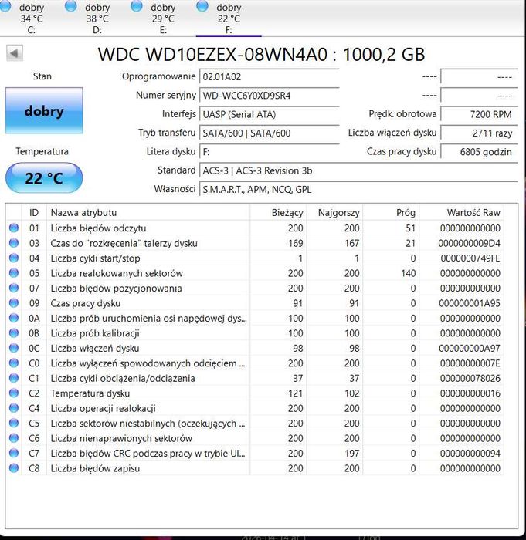Image resolution: width=526 pixels, height=540 pixels.
Task: Click status icon for attribute C4
Action: click(14, 408)
